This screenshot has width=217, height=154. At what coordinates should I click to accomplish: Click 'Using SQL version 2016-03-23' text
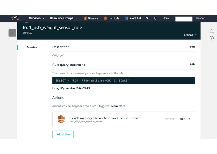pyautogui.click(x=71, y=88)
